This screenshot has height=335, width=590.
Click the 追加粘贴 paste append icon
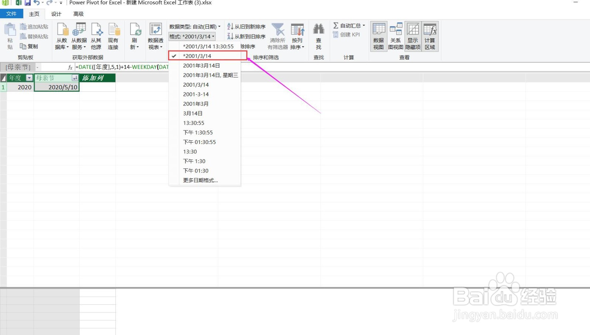[x=23, y=27]
